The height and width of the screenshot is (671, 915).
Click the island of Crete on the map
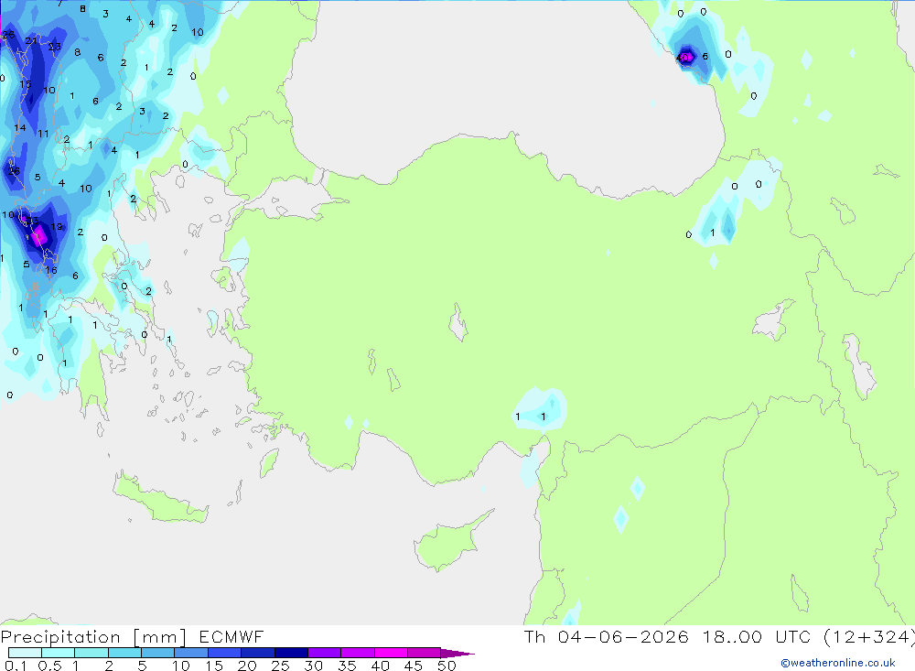click(x=160, y=498)
